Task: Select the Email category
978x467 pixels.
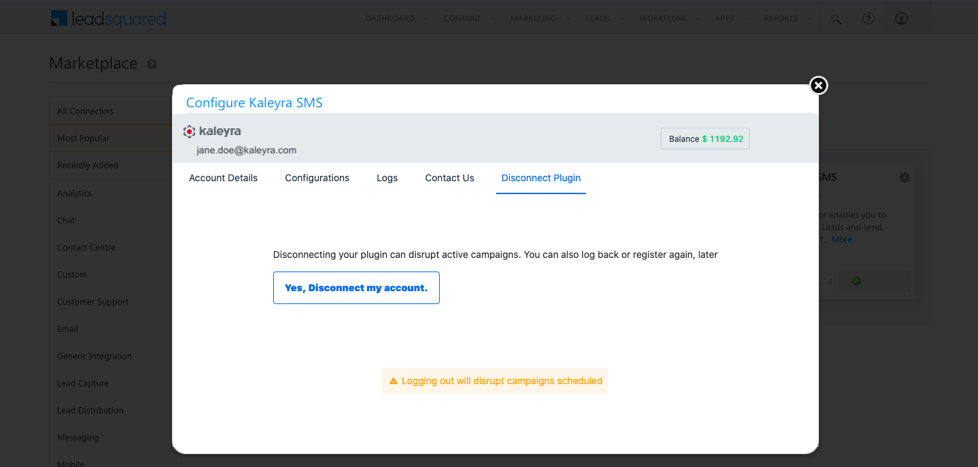Action: [111, 329]
